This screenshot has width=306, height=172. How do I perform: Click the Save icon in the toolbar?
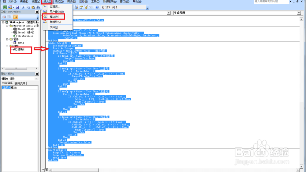[x=17, y=7]
